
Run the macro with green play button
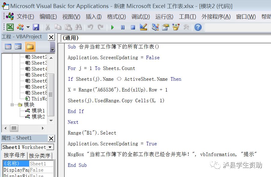[x=113, y=28]
